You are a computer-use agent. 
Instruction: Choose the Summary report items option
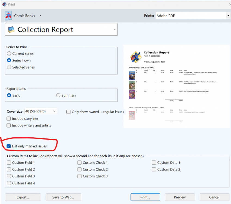(x=58, y=95)
